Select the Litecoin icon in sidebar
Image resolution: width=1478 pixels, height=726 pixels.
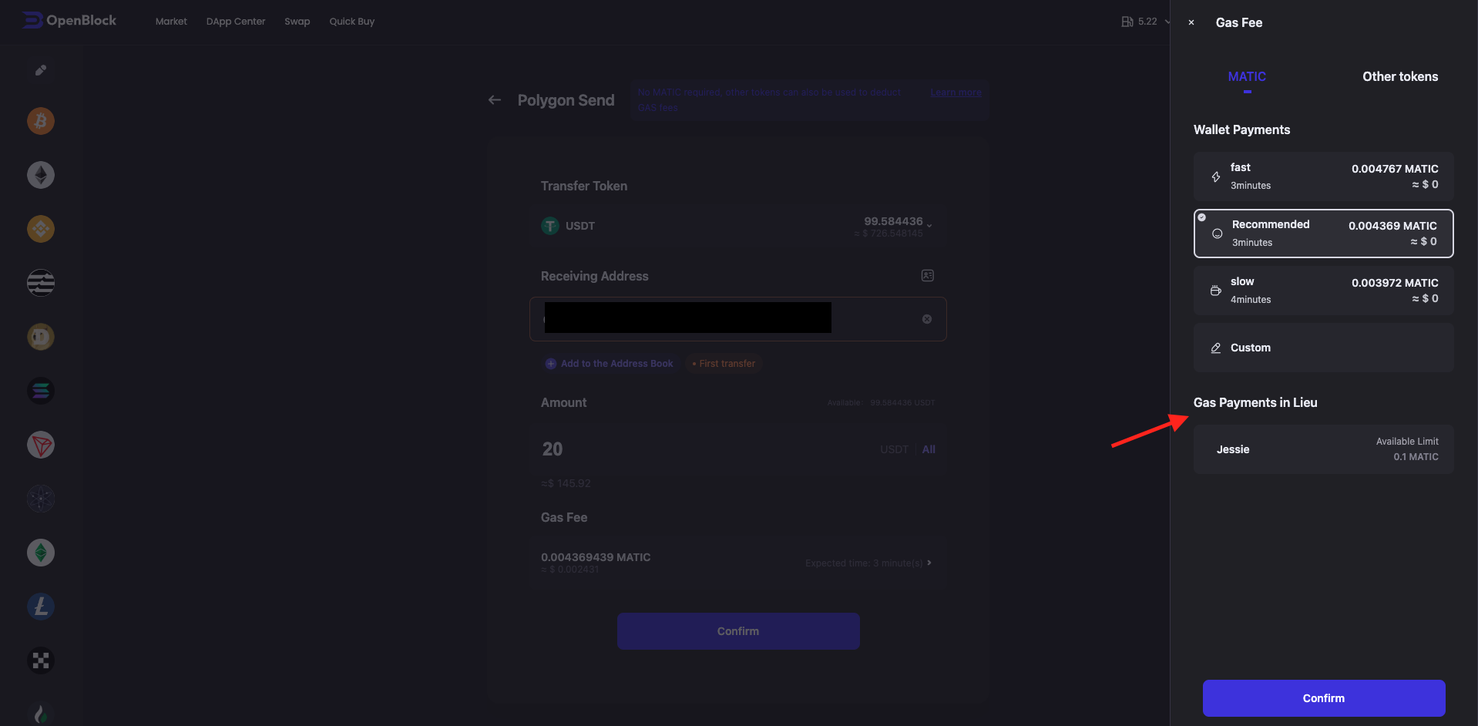click(x=41, y=607)
